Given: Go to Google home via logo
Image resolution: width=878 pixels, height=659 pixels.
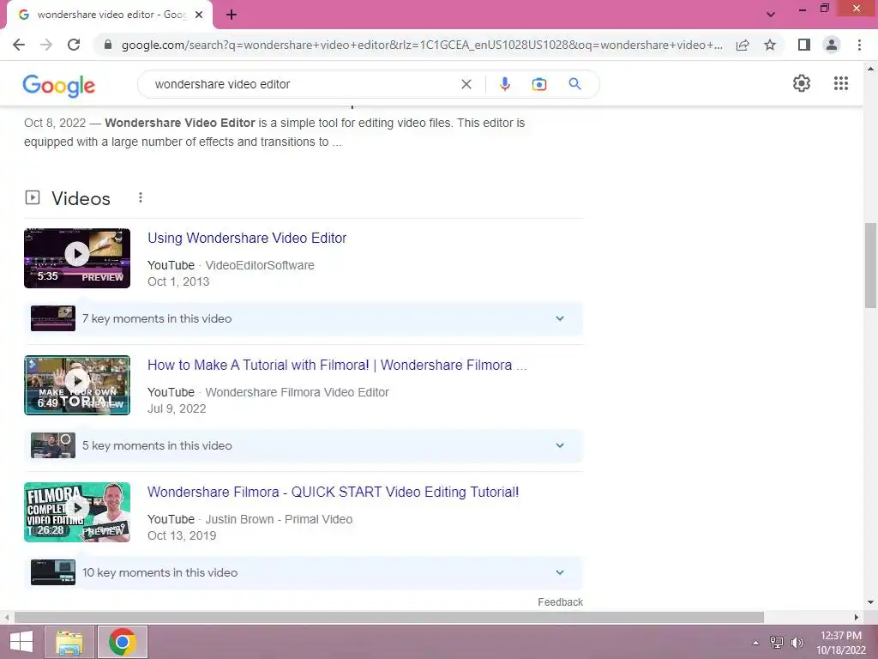Looking at the screenshot, I should click(59, 85).
